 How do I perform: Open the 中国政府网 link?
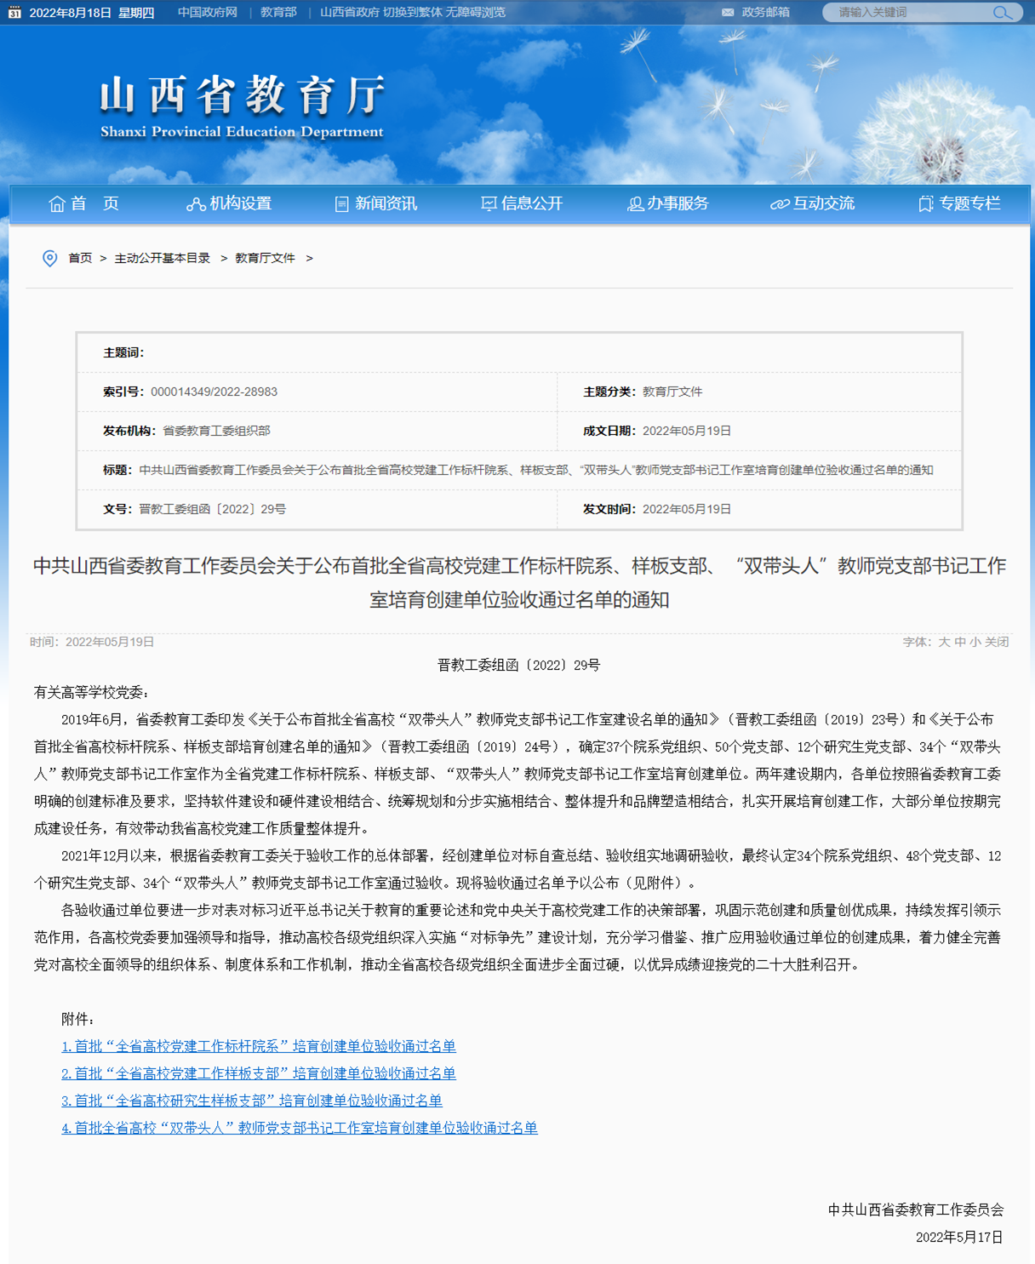[x=208, y=13]
